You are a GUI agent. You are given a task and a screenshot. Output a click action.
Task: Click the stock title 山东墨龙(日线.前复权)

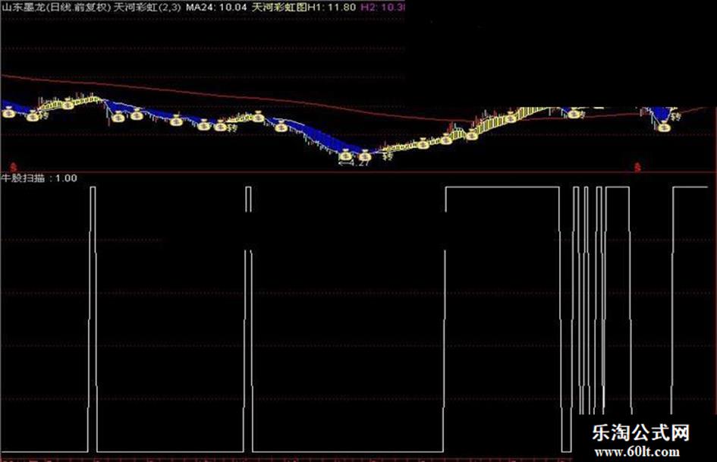click(57, 7)
